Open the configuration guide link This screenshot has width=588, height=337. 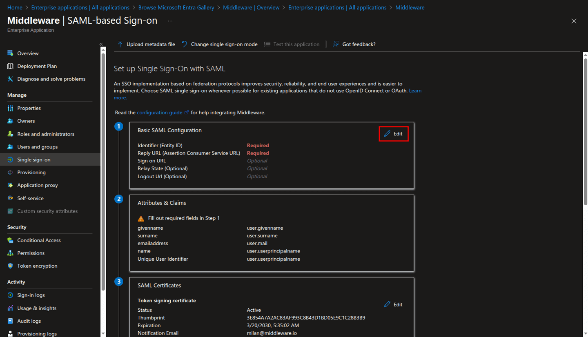[159, 112]
